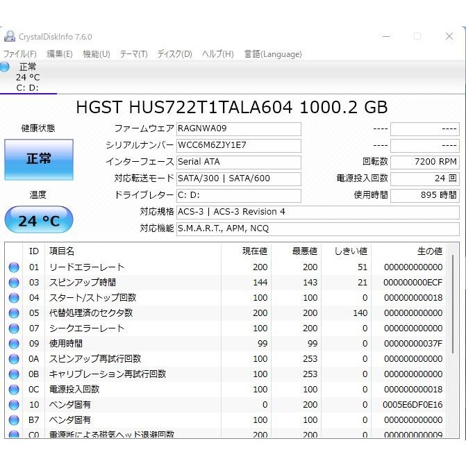Select the C: D: drive tab at top

(28, 77)
